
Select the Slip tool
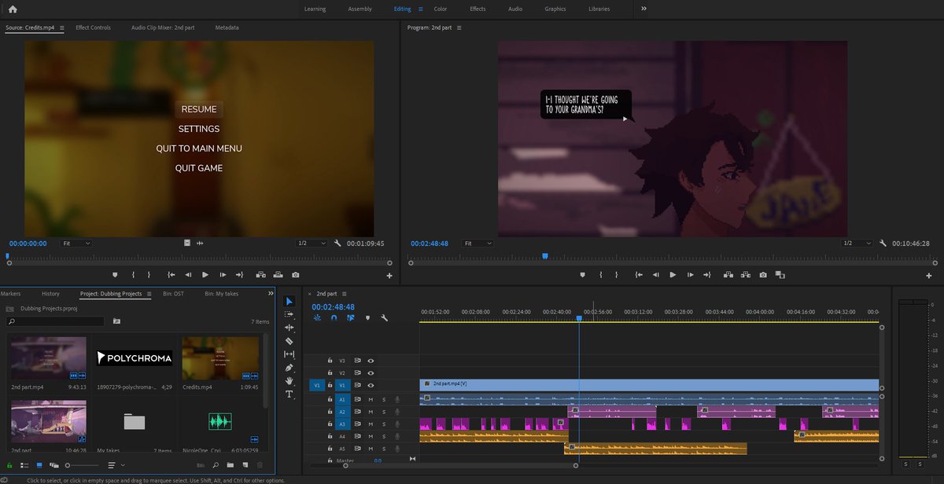289,354
